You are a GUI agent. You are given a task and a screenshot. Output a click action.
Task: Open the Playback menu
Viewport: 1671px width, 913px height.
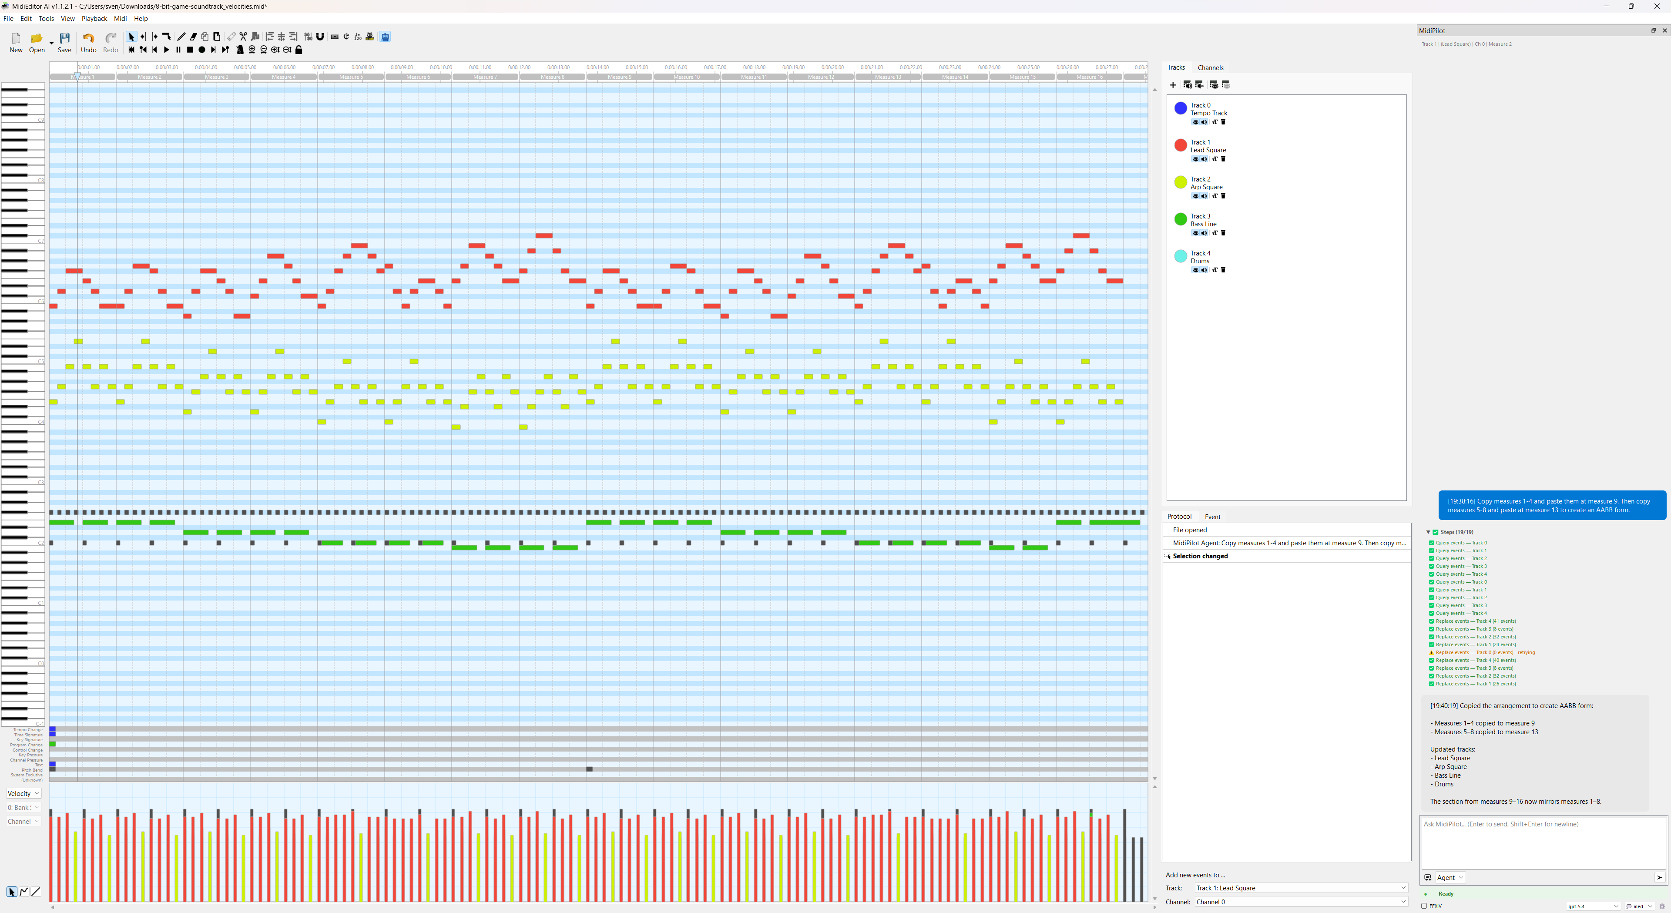pyautogui.click(x=94, y=19)
